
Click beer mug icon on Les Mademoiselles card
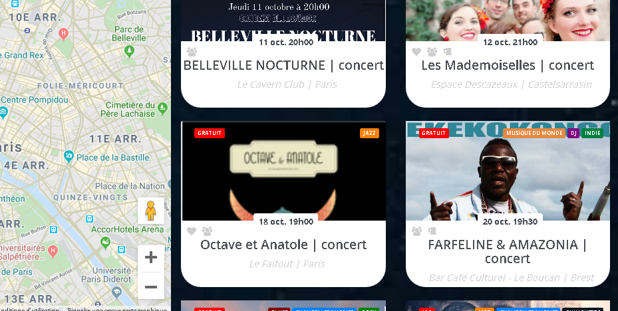click(447, 52)
